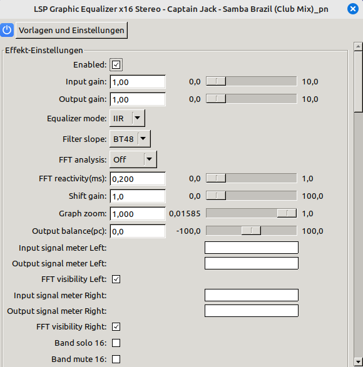Uncheck the Enabled checkbox

coord(116,64)
